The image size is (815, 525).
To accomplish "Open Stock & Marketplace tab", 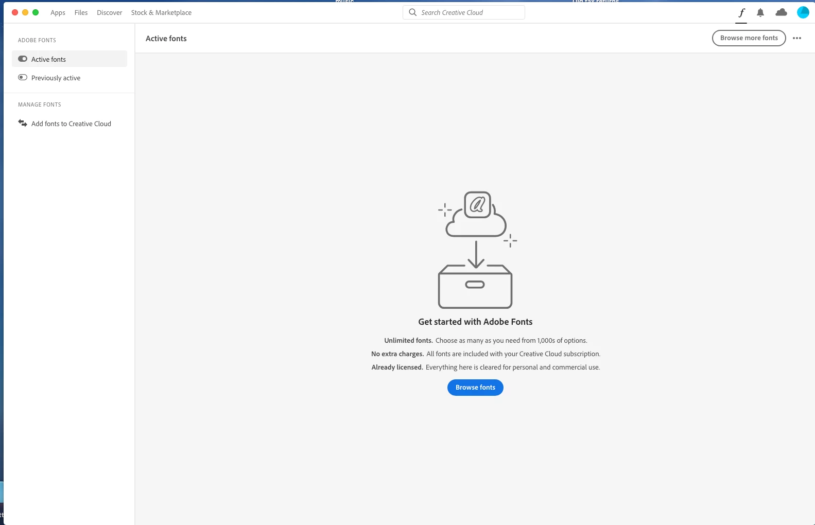I will click(x=161, y=12).
